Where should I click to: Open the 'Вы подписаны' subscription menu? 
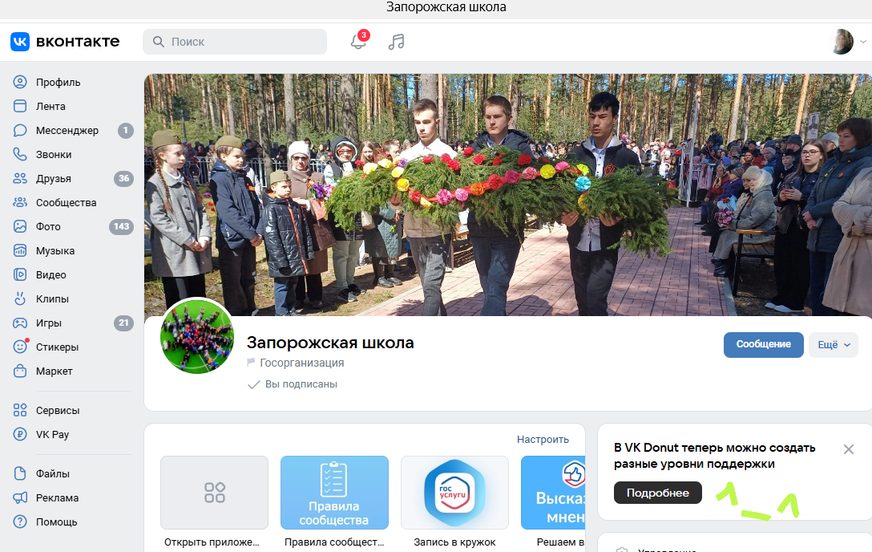(293, 384)
